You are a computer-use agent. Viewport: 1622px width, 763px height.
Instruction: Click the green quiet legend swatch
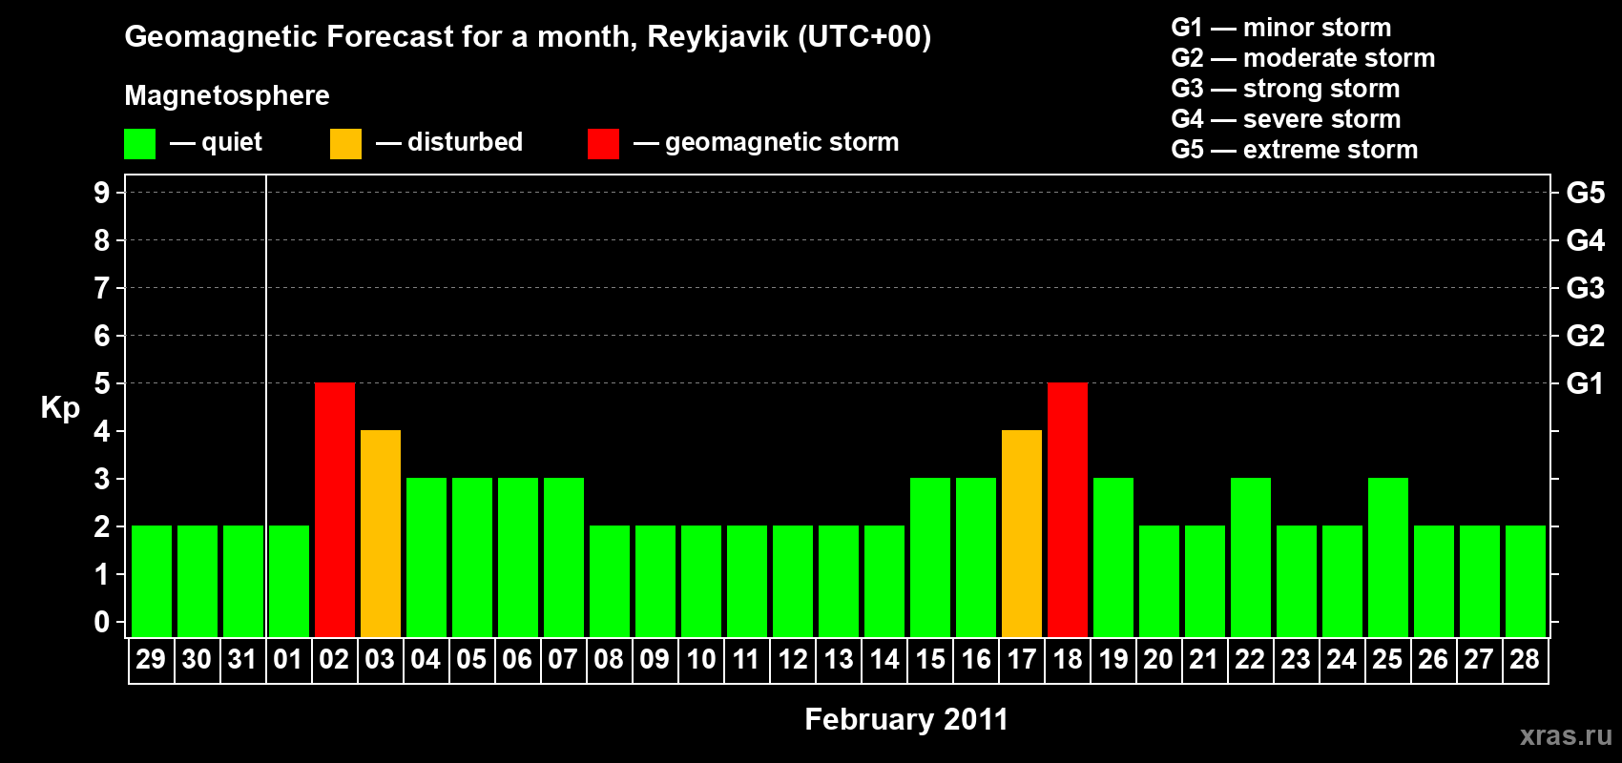coord(139,144)
